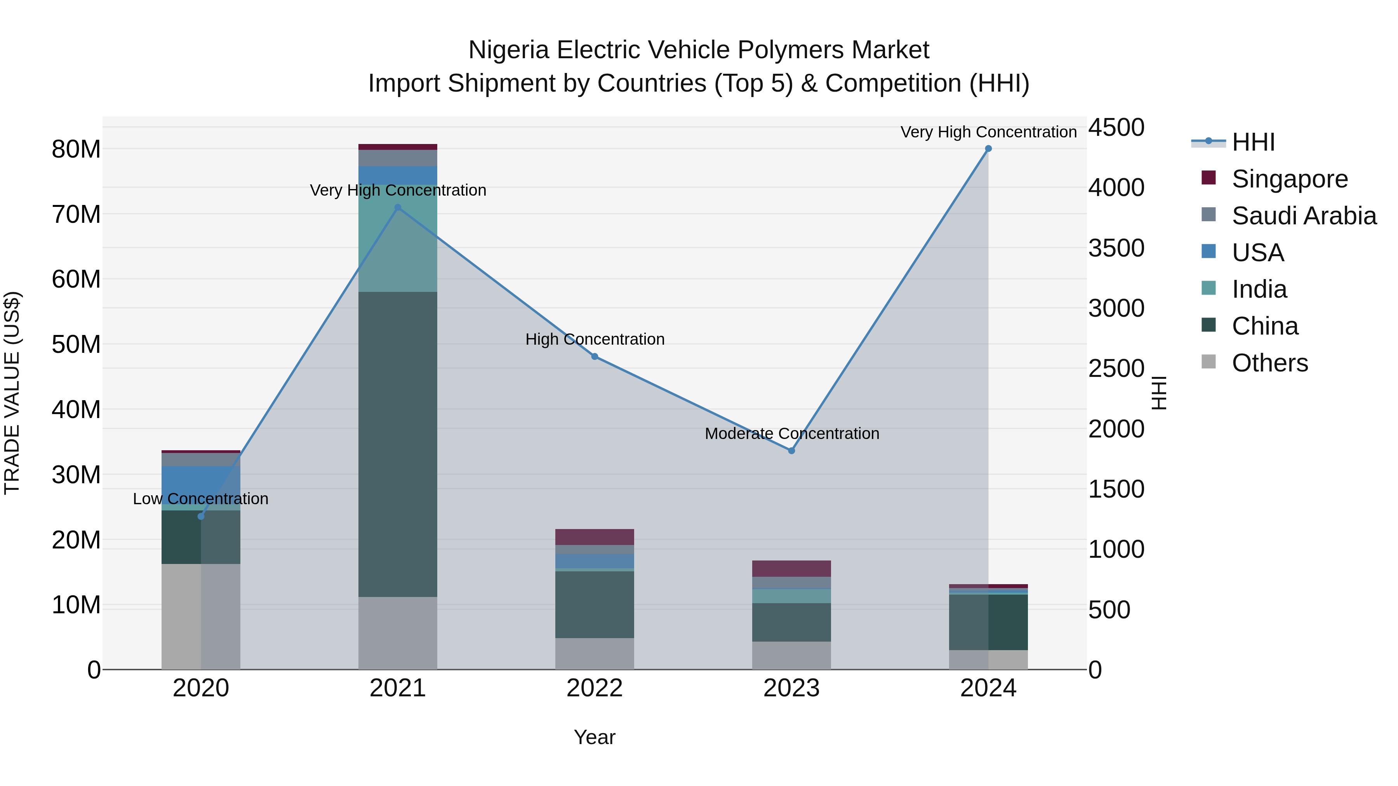Click the China legend color swatch

(1208, 325)
